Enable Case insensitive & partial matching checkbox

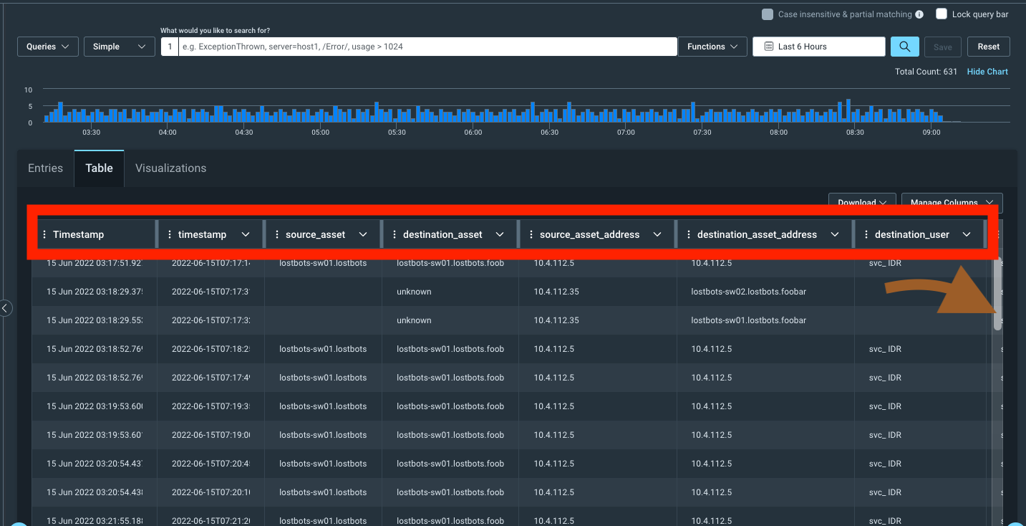coord(768,14)
